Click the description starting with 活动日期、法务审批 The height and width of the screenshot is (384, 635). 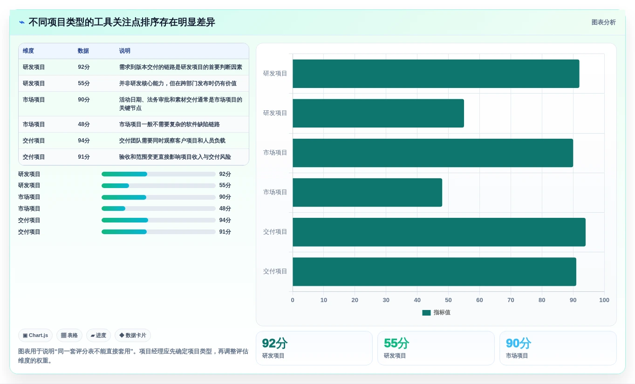pos(181,104)
